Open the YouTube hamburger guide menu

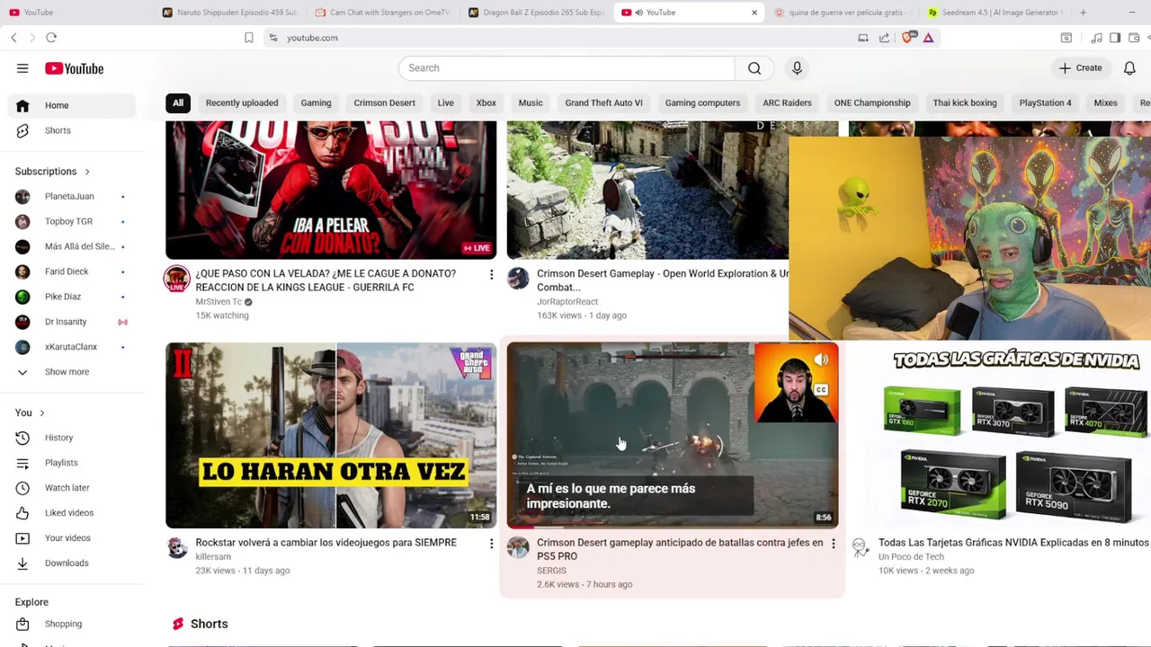(x=22, y=68)
